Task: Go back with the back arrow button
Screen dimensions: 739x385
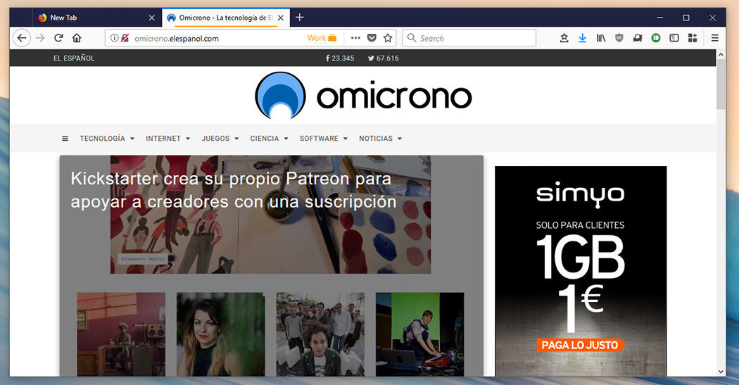Action: pos(22,38)
